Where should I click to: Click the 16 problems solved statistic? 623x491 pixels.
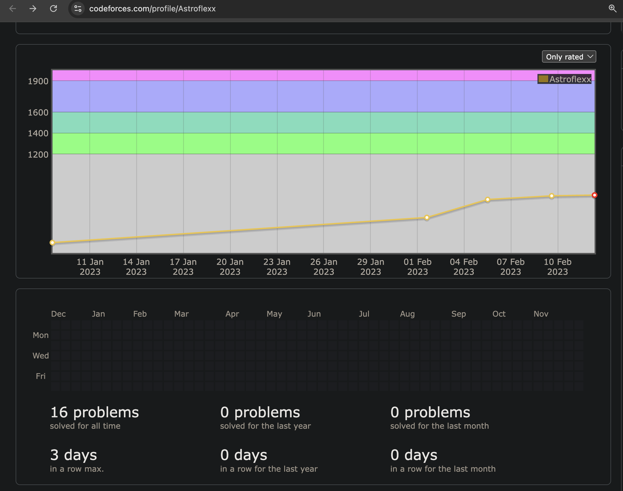tap(94, 412)
